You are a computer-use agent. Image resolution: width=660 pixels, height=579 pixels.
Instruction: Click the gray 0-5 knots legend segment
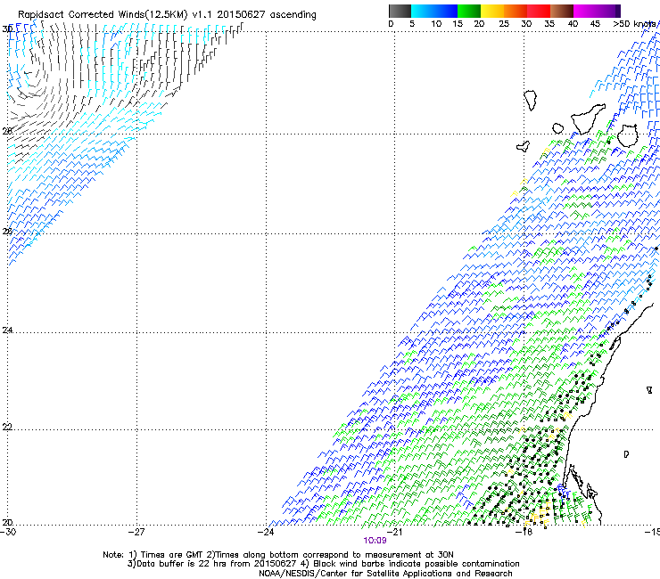400,11
